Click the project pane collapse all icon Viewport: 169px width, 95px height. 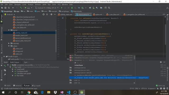[x=47, y=14]
